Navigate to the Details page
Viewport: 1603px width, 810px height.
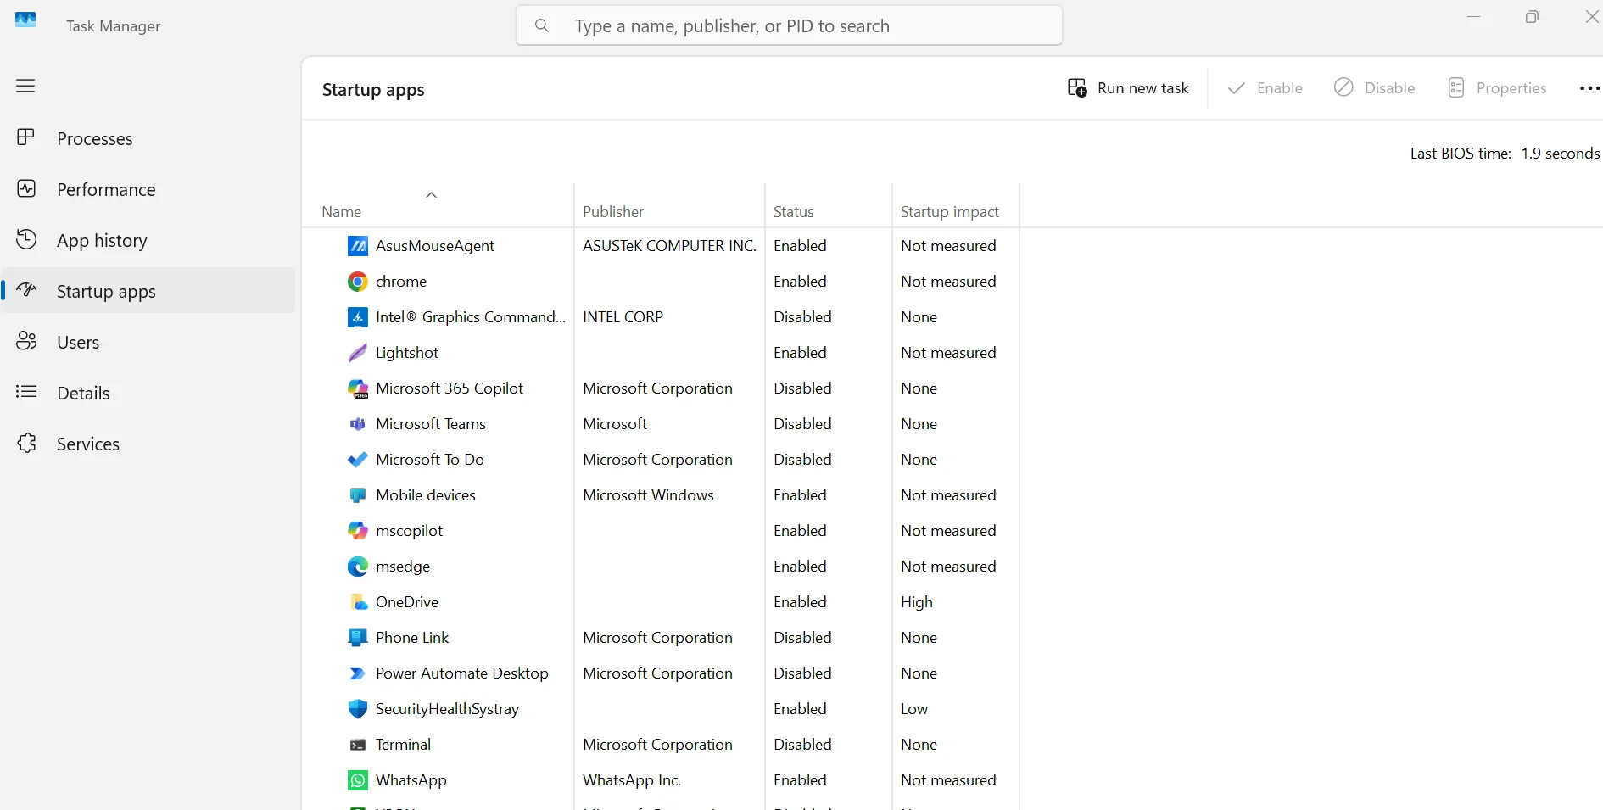coord(148,393)
